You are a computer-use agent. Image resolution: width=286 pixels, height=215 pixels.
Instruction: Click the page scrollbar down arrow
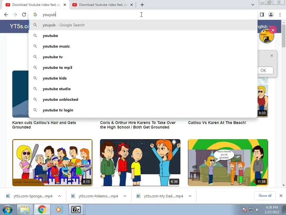pyautogui.click(x=284, y=185)
